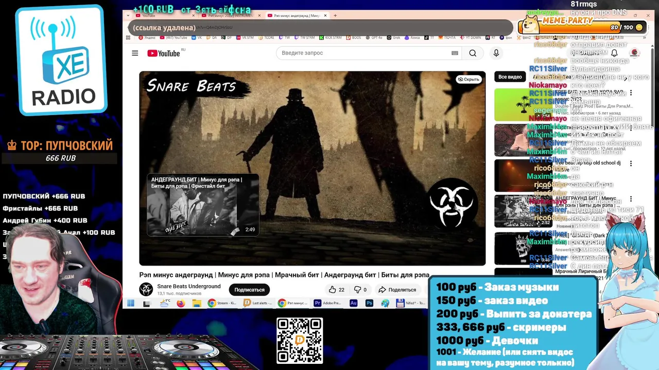
Task: Open File Explorer from the taskbar
Action: click(x=197, y=304)
